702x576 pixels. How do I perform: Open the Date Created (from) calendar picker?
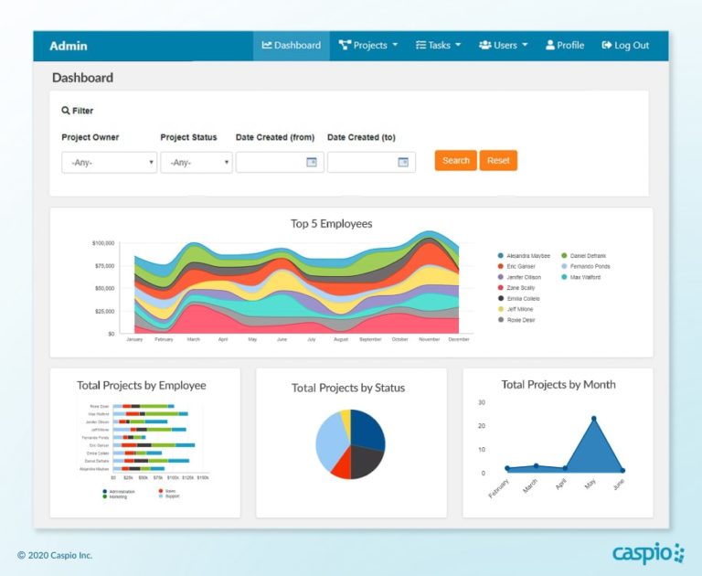pyautogui.click(x=311, y=162)
